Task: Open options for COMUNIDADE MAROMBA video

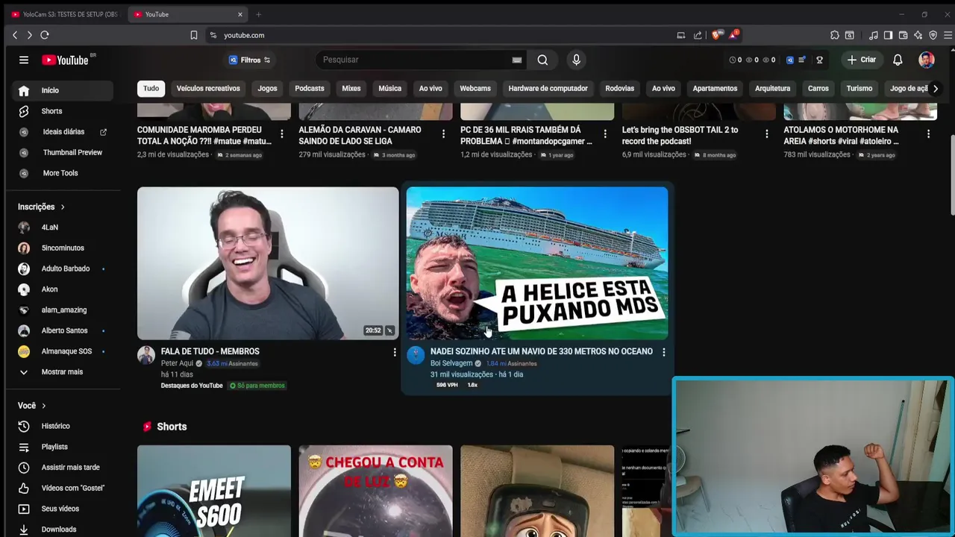Action: (281, 134)
